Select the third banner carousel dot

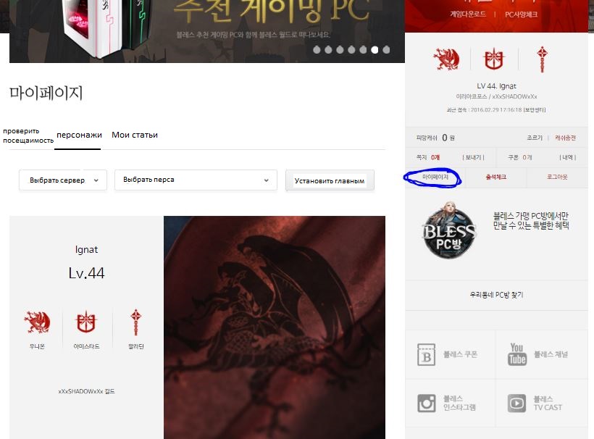click(x=340, y=50)
